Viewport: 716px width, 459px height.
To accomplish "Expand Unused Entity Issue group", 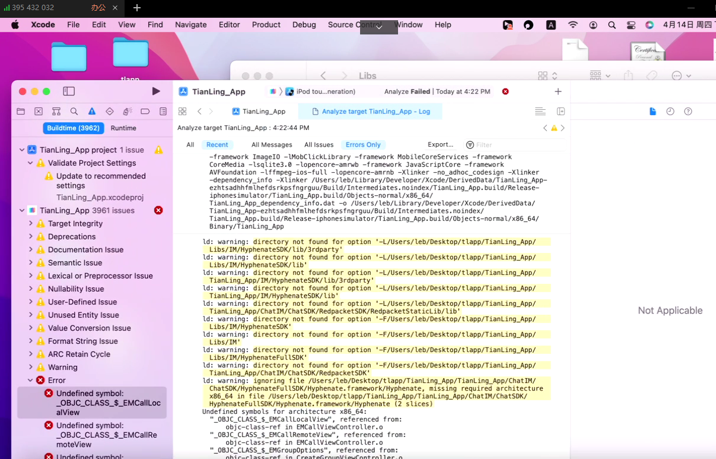I will (x=30, y=315).
